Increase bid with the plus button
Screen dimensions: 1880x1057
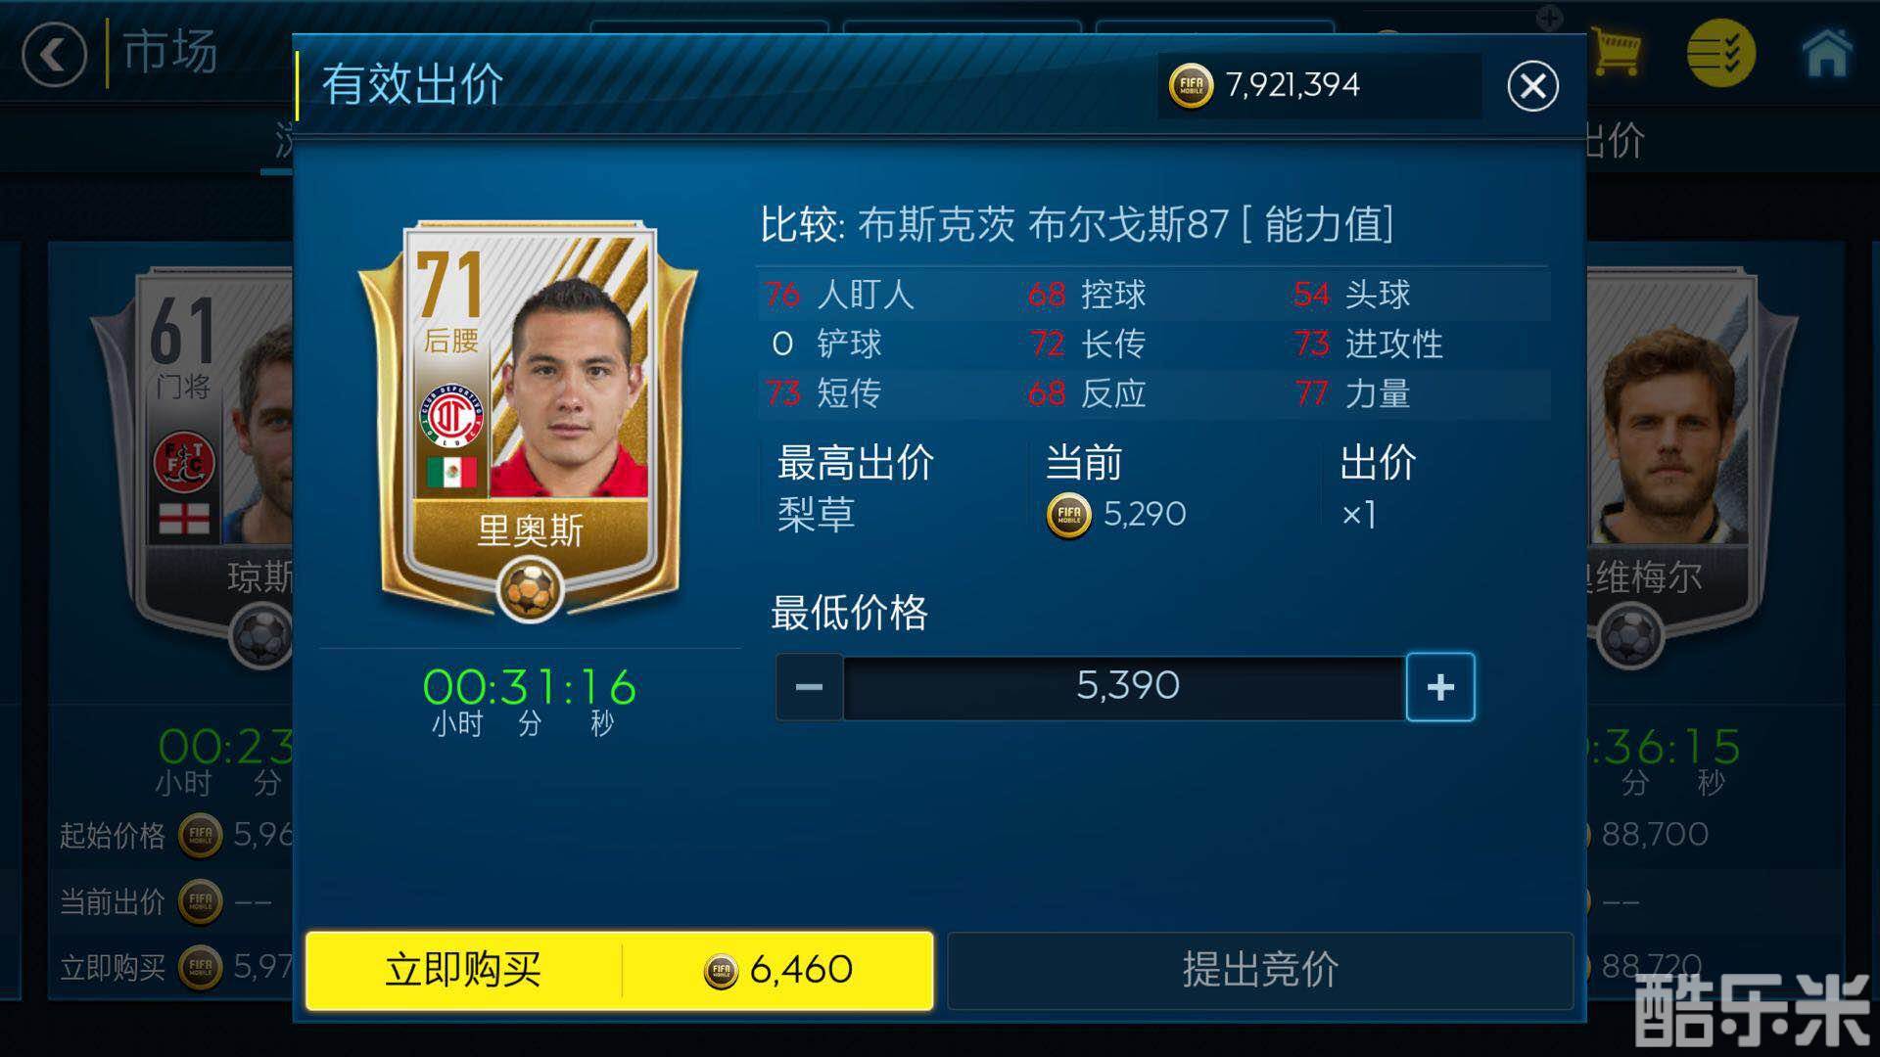pyautogui.click(x=1440, y=687)
